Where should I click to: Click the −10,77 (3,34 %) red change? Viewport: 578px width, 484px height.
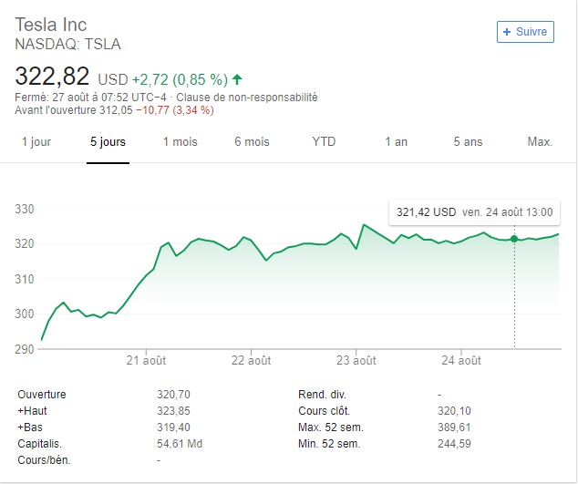(175, 110)
